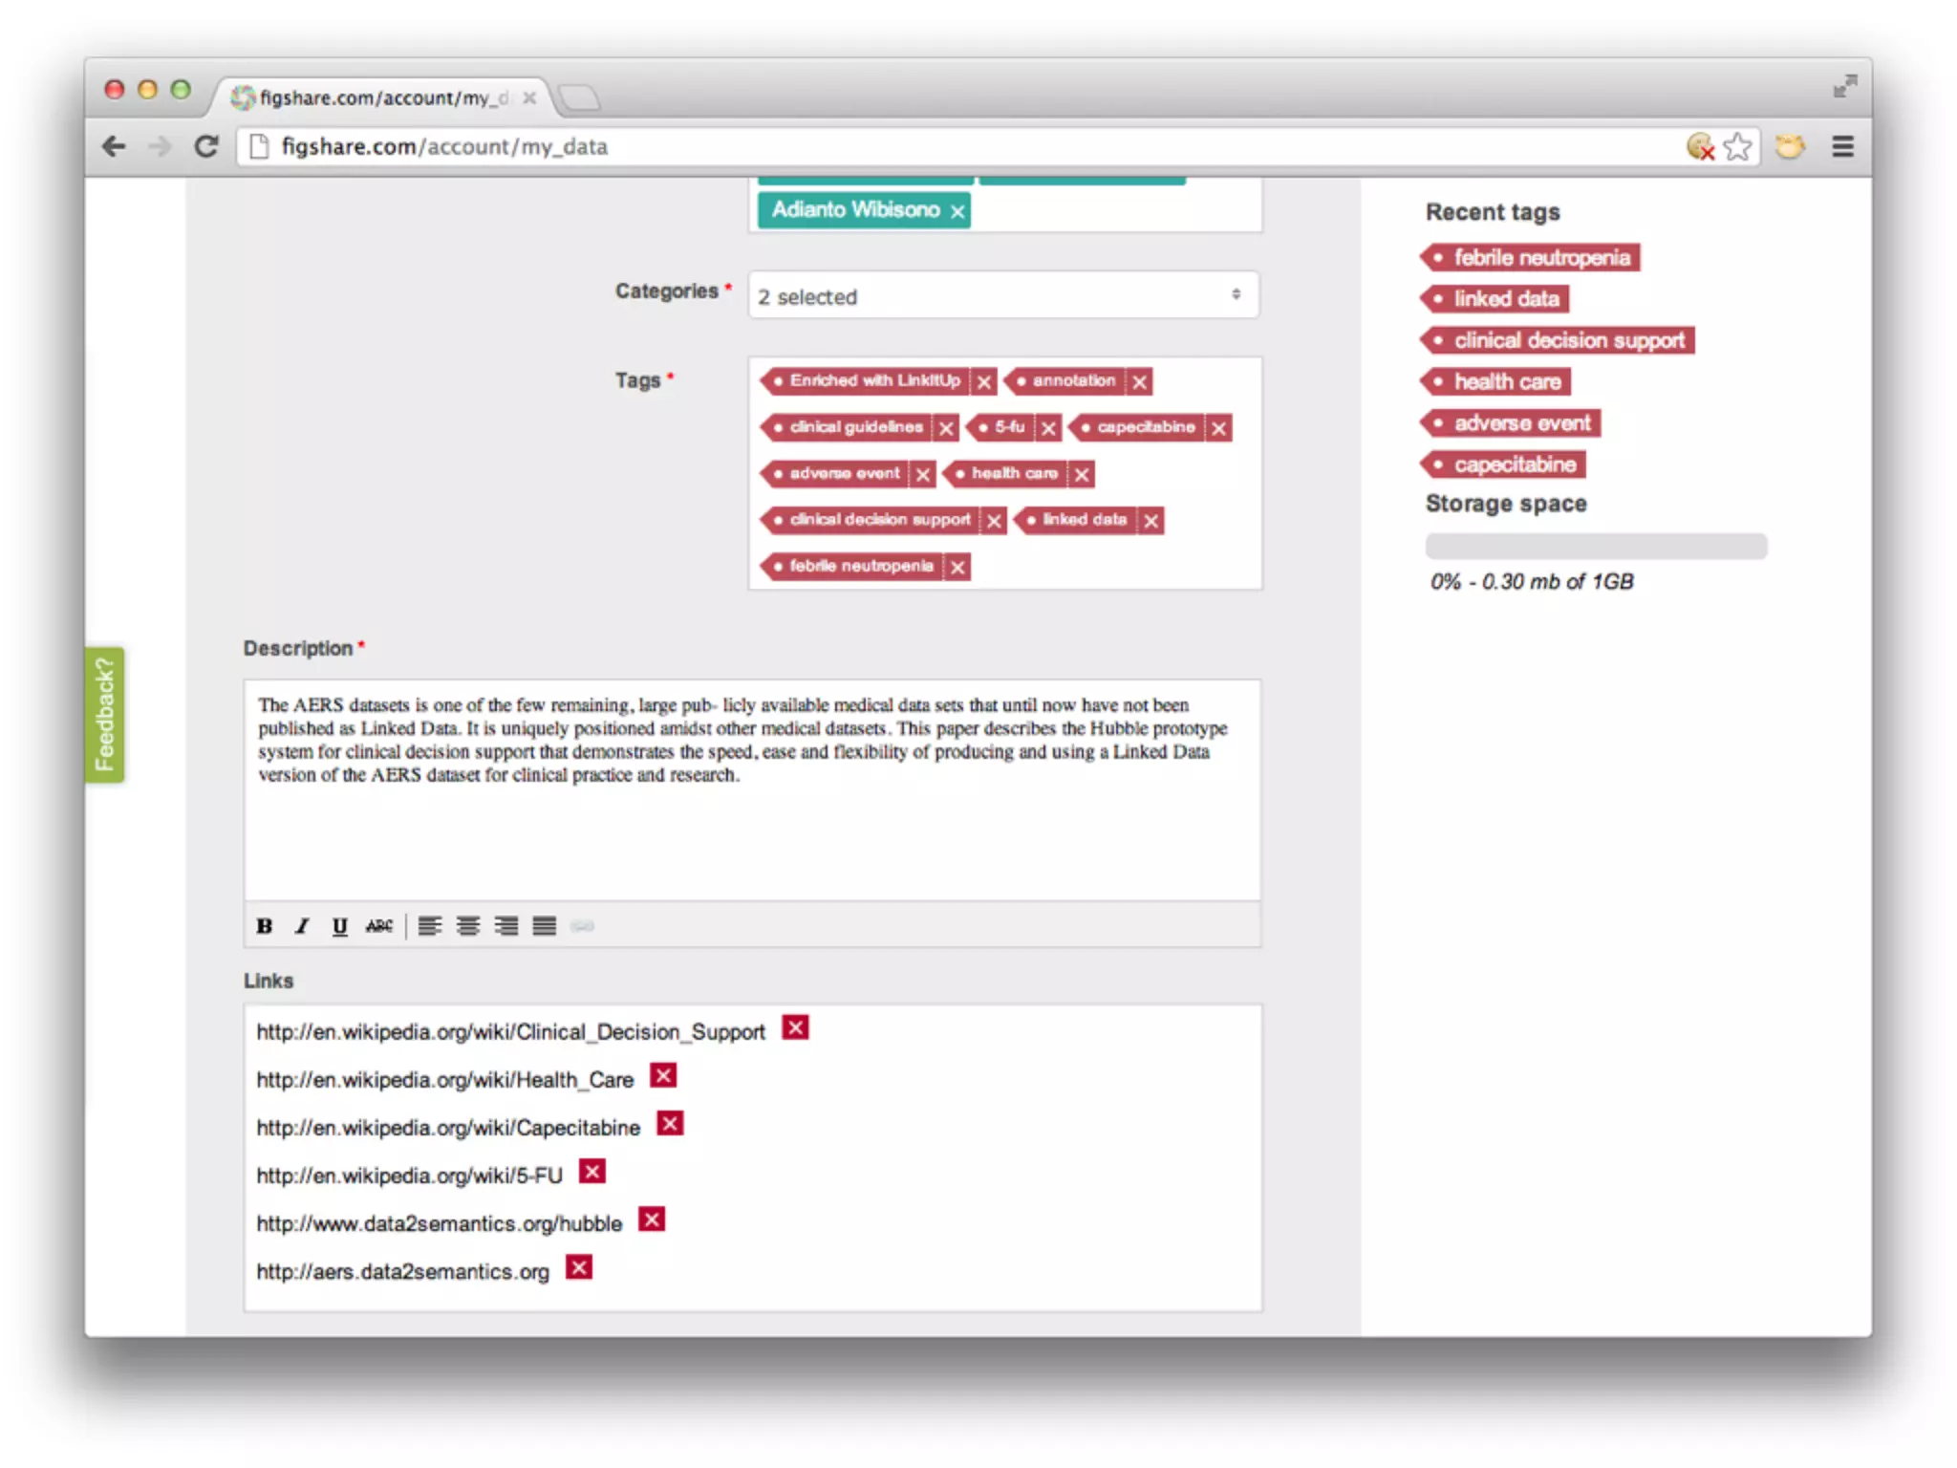
Task: Add recent tag 'febrile neutropenia'
Action: (x=1540, y=257)
